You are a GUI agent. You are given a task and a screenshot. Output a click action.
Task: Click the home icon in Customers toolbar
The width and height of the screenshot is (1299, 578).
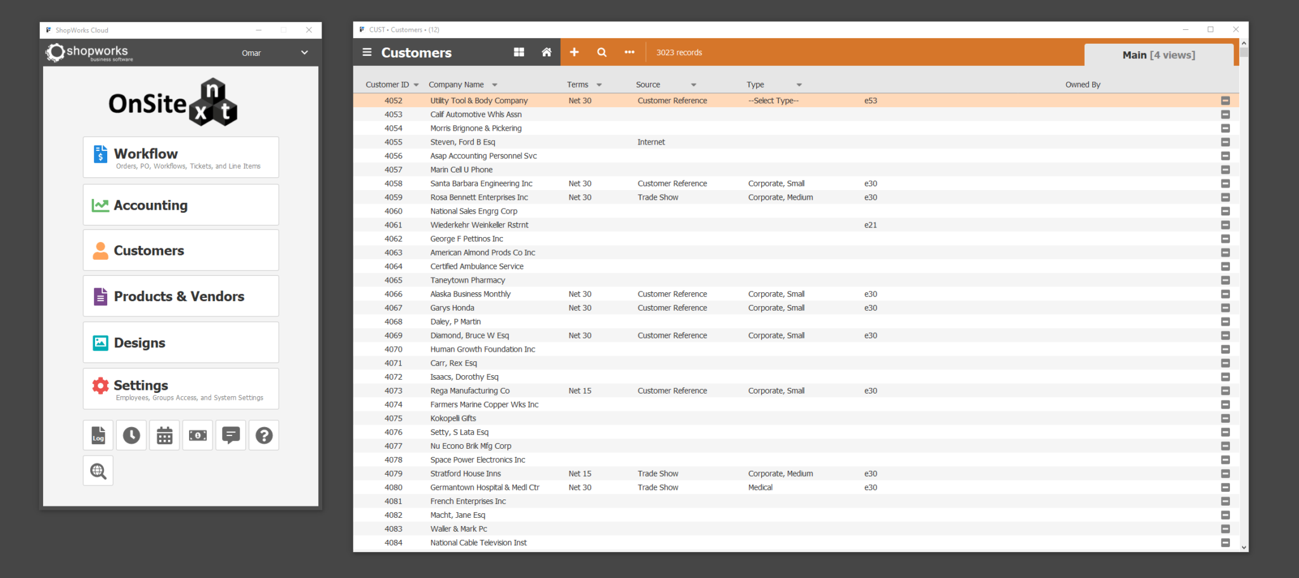pos(546,53)
